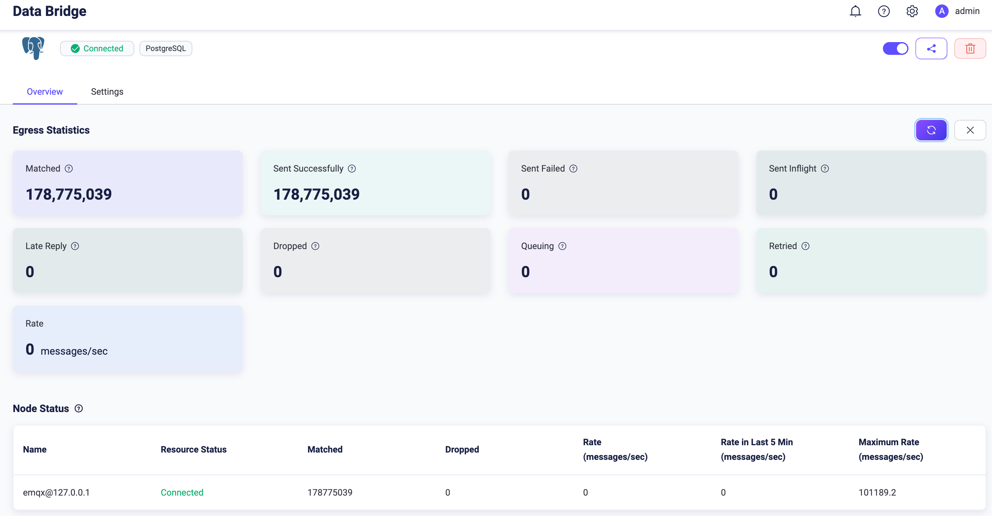Click the share/export bridge icon
The width and height of the screenshot is (992, 516).
(x=932, y=48)
